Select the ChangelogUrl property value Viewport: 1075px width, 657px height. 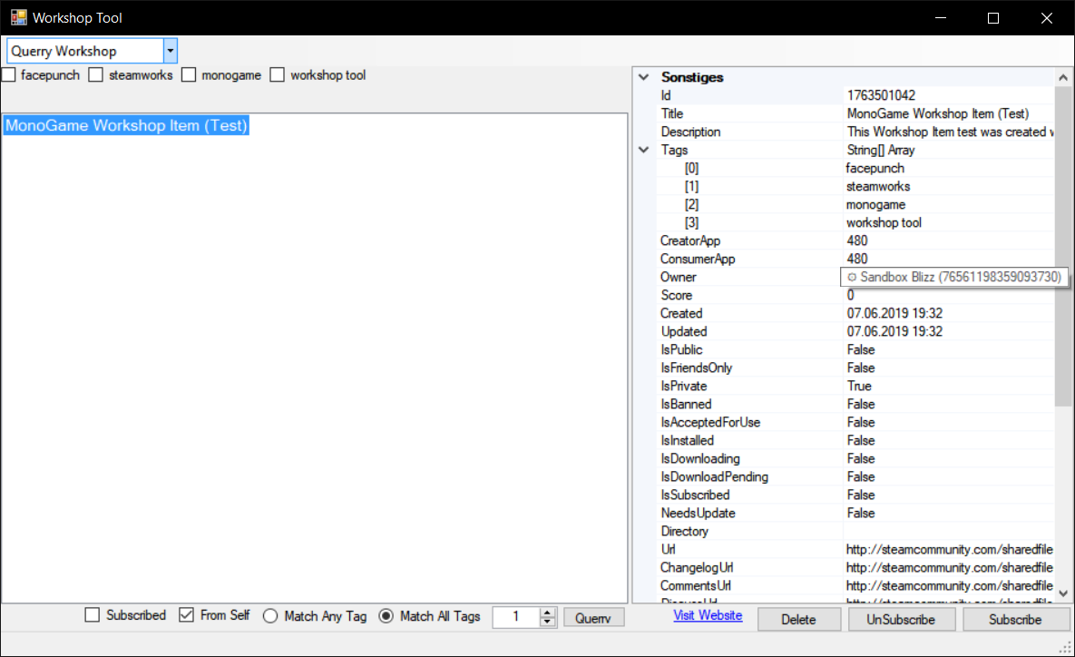[x=950, y=568]
